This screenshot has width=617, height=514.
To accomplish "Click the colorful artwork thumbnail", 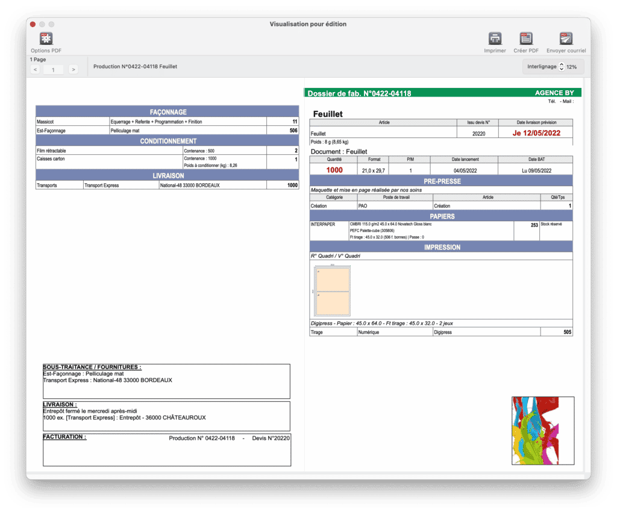I will [x=542, y=430].
